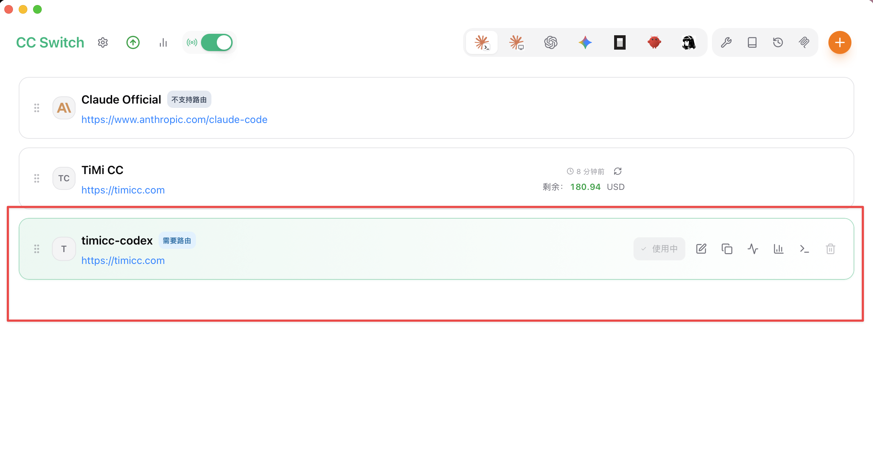The image size is (873, 461).
Task: Click the green macOS zoom window button
Action: [37, 9]
